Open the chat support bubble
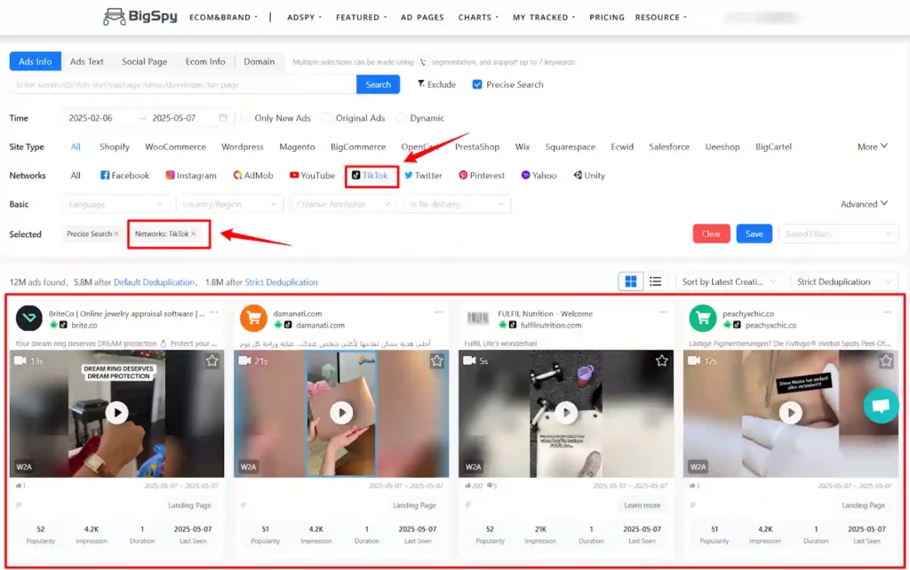The image size is (910, 570). [x=881, y=406]
